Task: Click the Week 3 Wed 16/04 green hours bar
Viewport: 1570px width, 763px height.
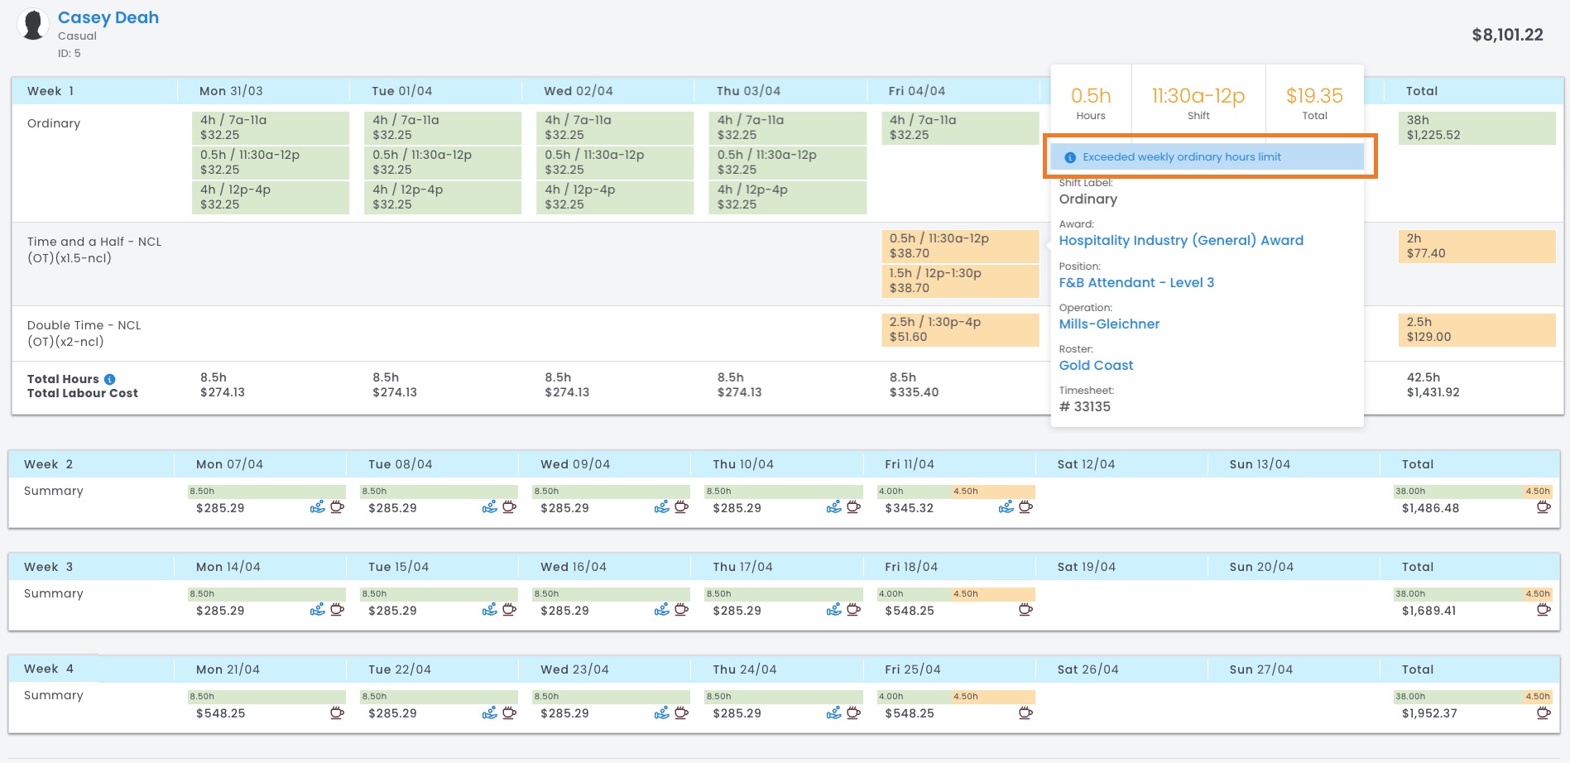Action: 611,593
